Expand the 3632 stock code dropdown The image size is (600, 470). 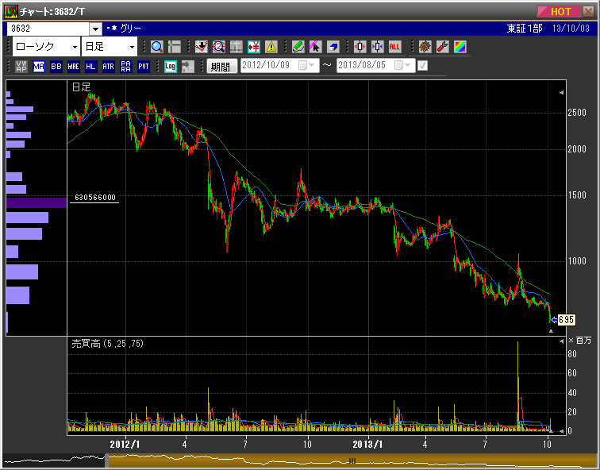coord(96,29)
